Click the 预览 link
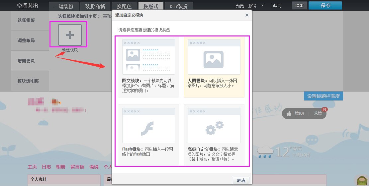 coord(240,6)
